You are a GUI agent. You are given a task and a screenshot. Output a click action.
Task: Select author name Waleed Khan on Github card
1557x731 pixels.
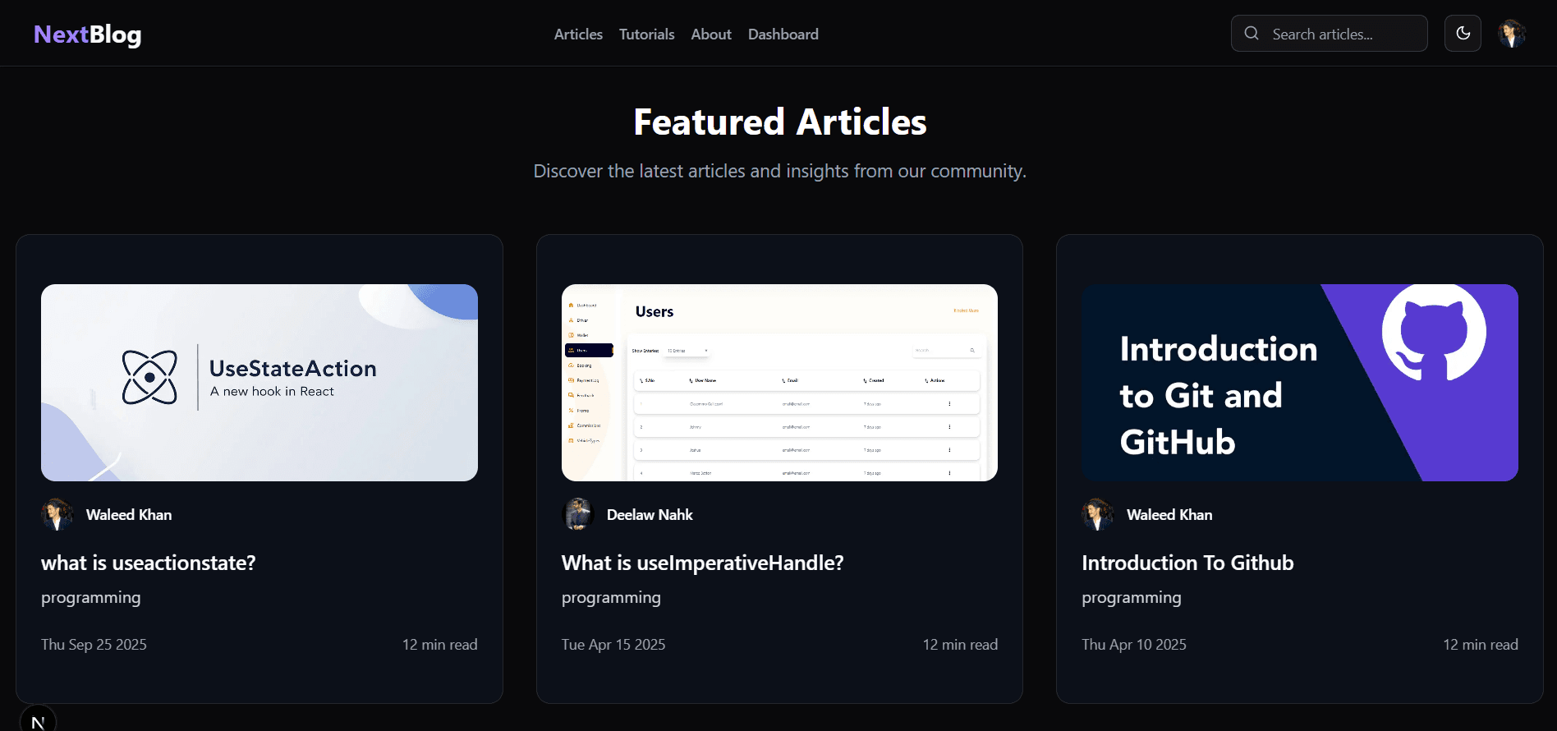click(x=1169, y=515)
